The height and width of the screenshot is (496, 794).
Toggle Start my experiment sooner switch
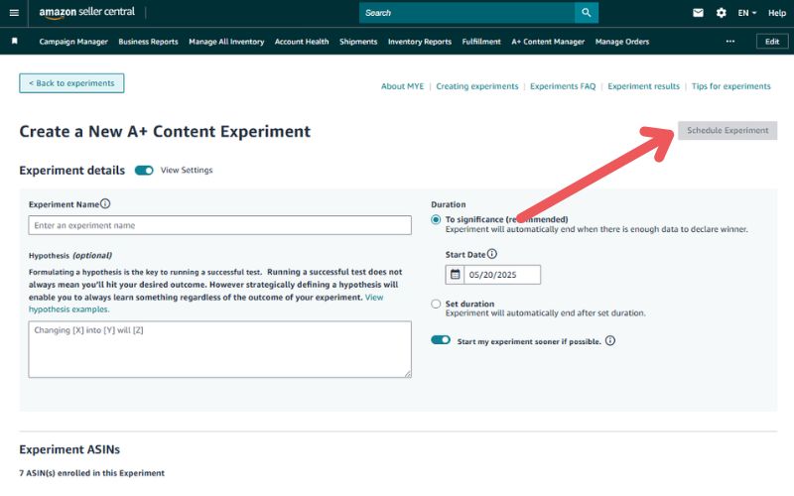[441, 339]
